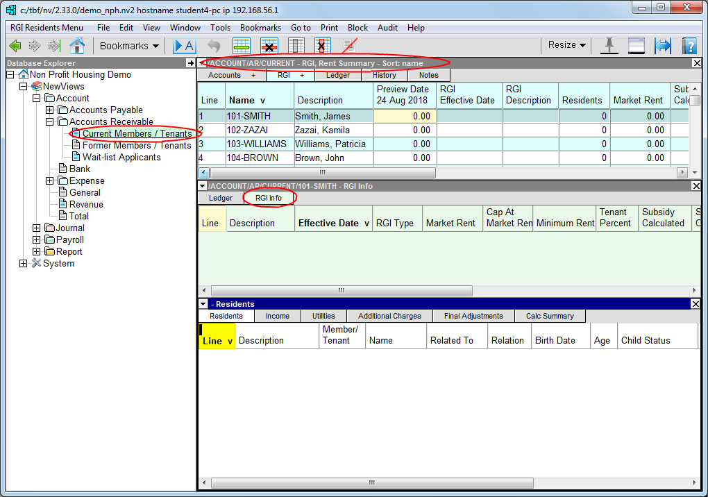Open the Audit menu
Screen dimensions: 708x497
pos(387,28)
